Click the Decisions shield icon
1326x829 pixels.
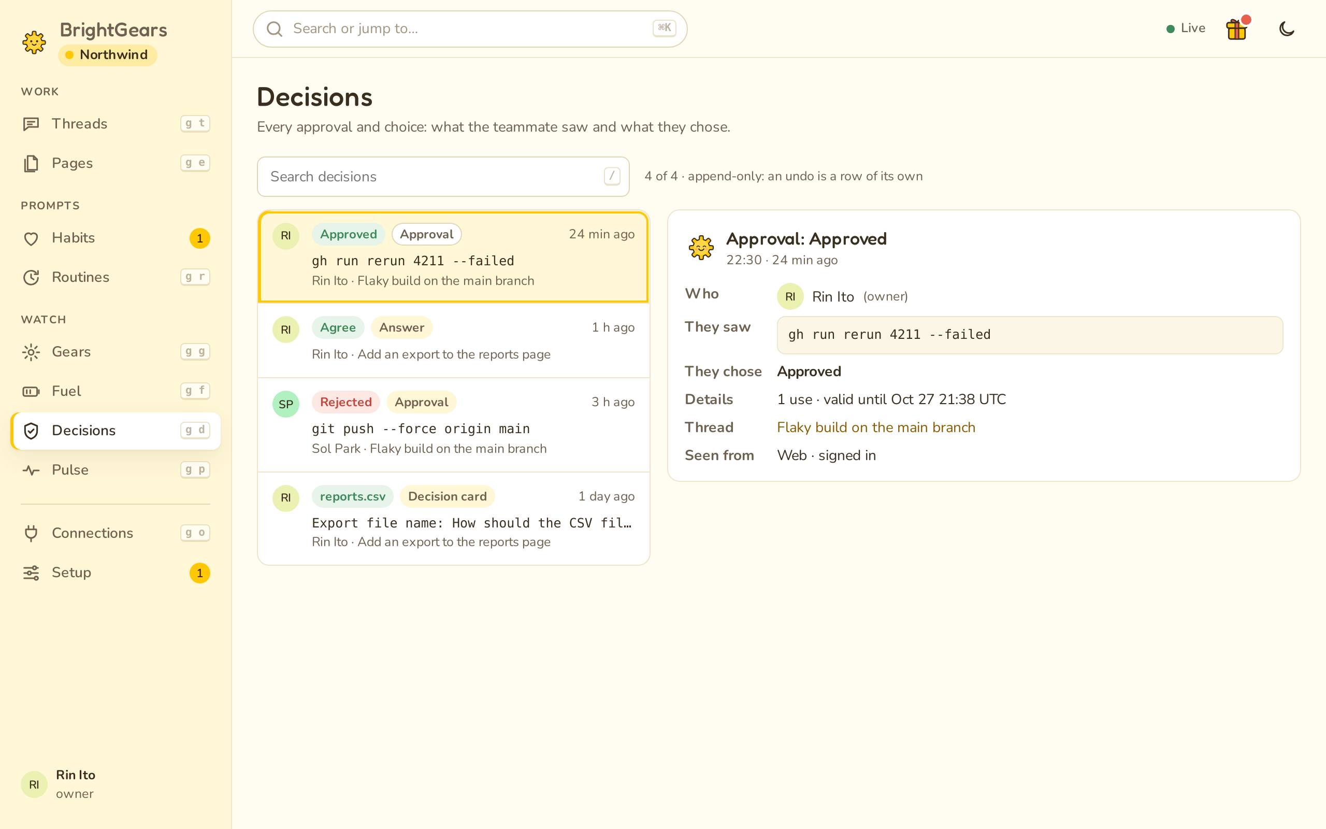(x=31, y=431)
